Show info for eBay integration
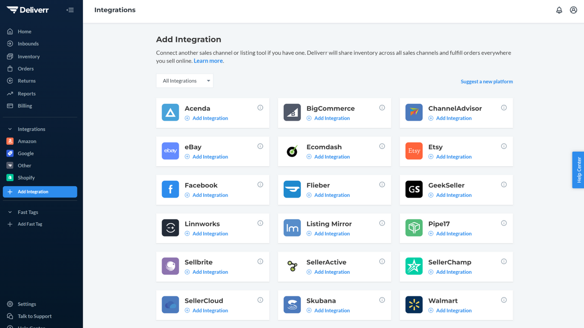 coord(260,146)
